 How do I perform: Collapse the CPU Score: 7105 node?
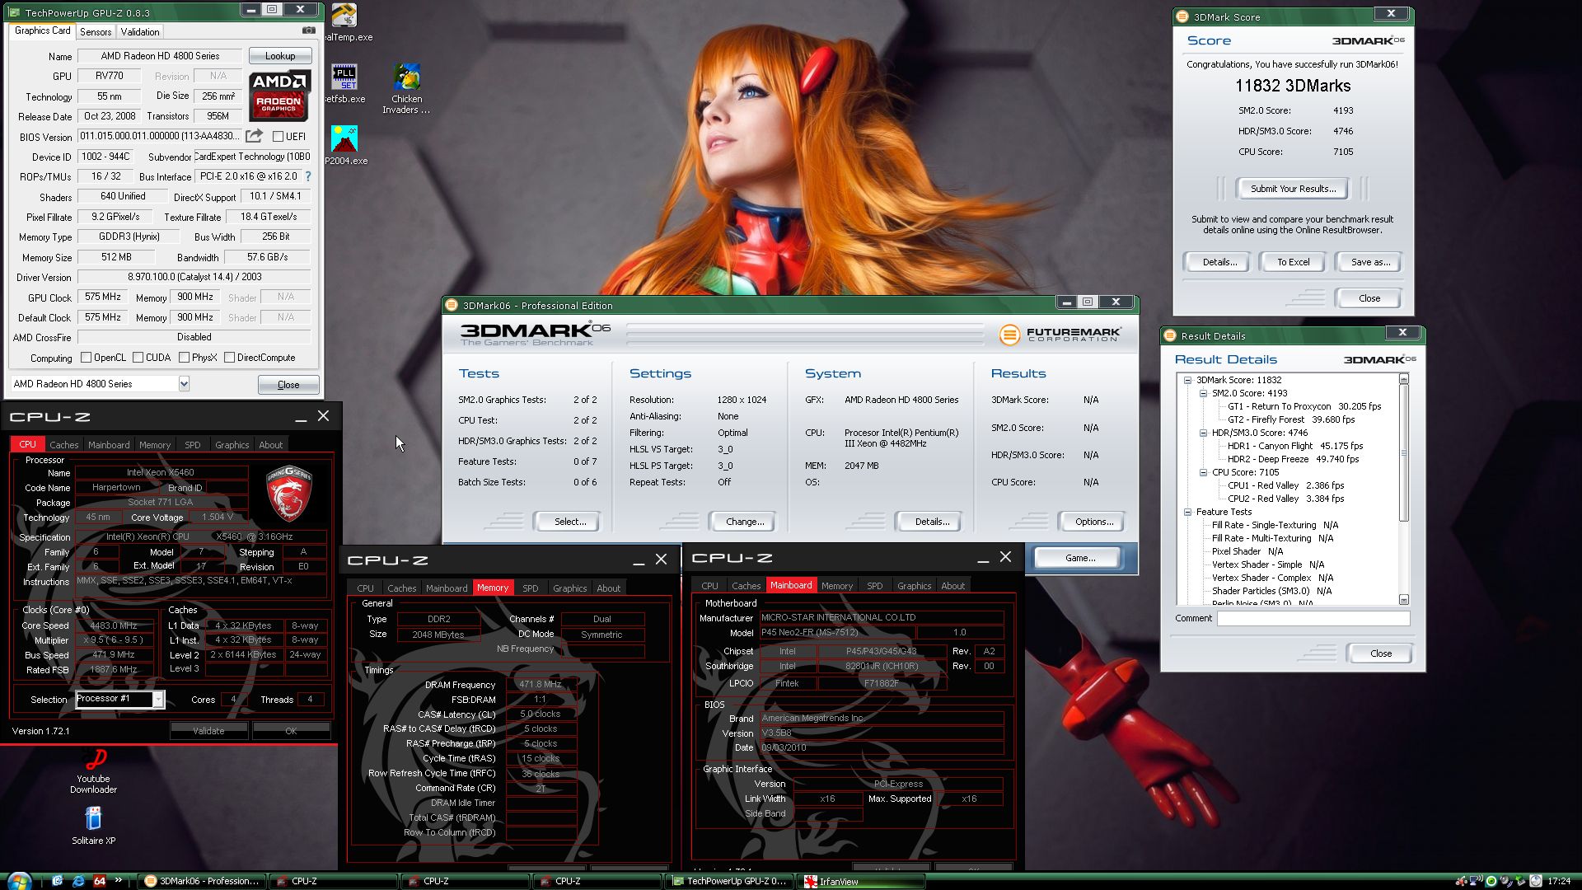click(1203, 472)
